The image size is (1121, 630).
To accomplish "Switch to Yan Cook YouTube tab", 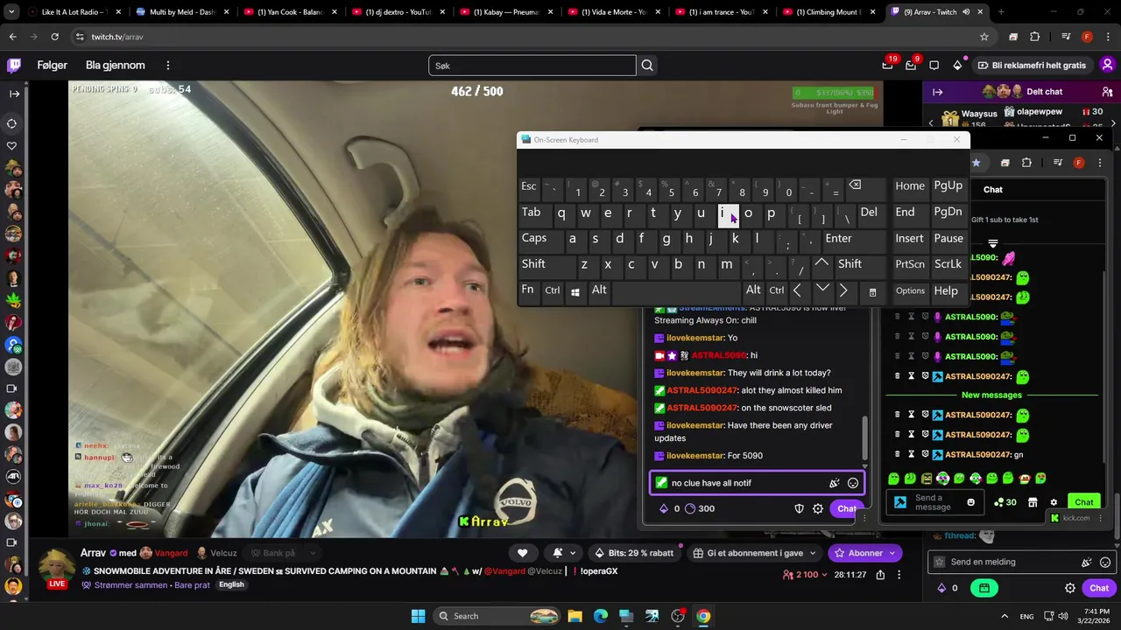I will [291, 12].
